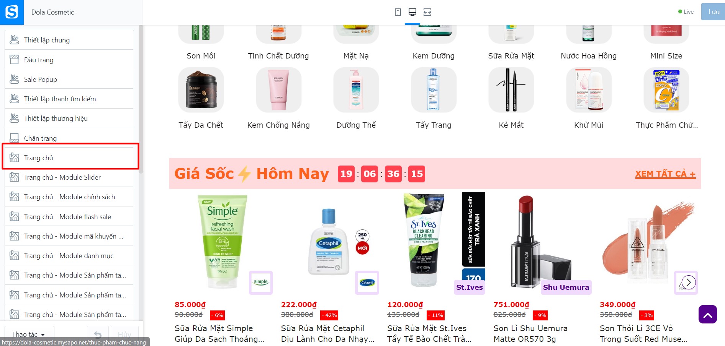Click the Simple facial wash product image
725x346 pixels.
223,242
